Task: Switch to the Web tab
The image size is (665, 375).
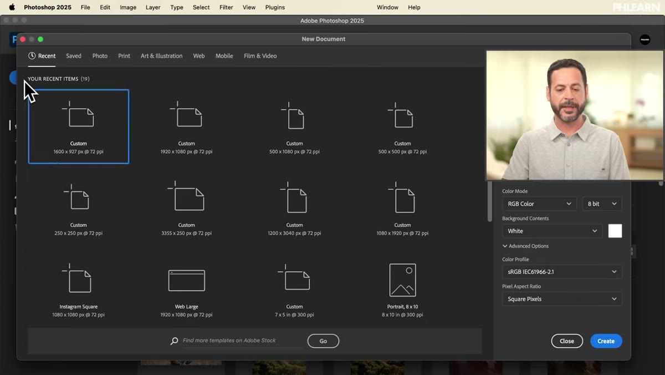Action: pyautogui.click(x=199, y=56)
